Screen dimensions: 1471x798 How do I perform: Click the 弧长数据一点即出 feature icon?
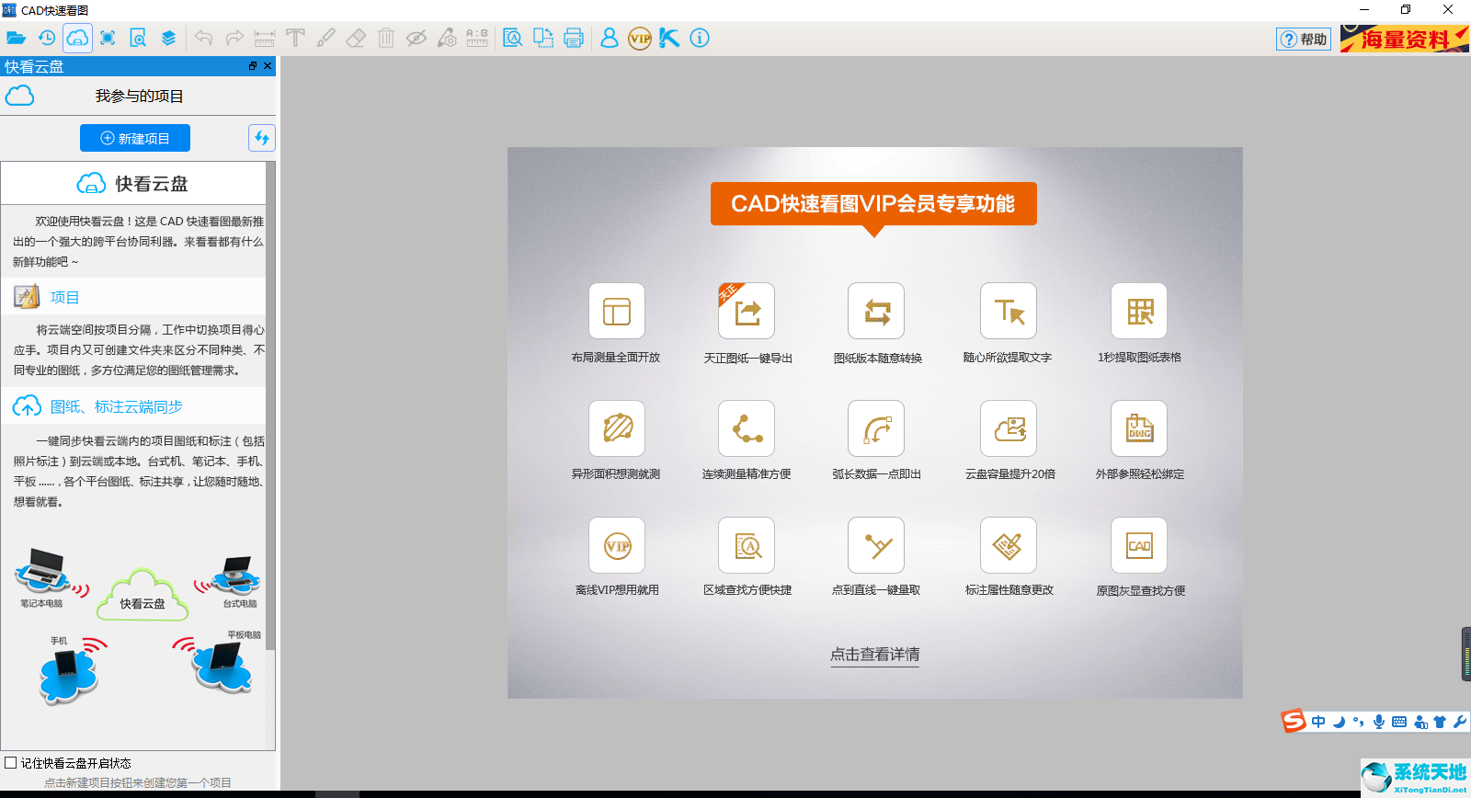point(876,428)
